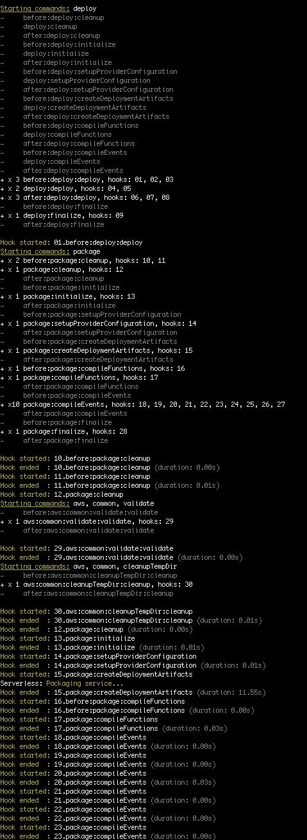
Task: Click 'package:initialize, hooks: 13' line
Action: 67,296
